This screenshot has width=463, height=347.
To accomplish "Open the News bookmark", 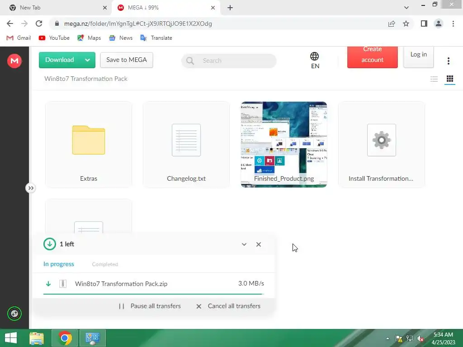I will pyautogui.click(x=120, y=38).
